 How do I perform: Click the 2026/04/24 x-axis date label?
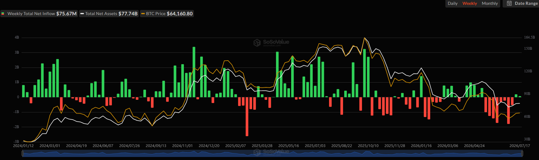474,146
